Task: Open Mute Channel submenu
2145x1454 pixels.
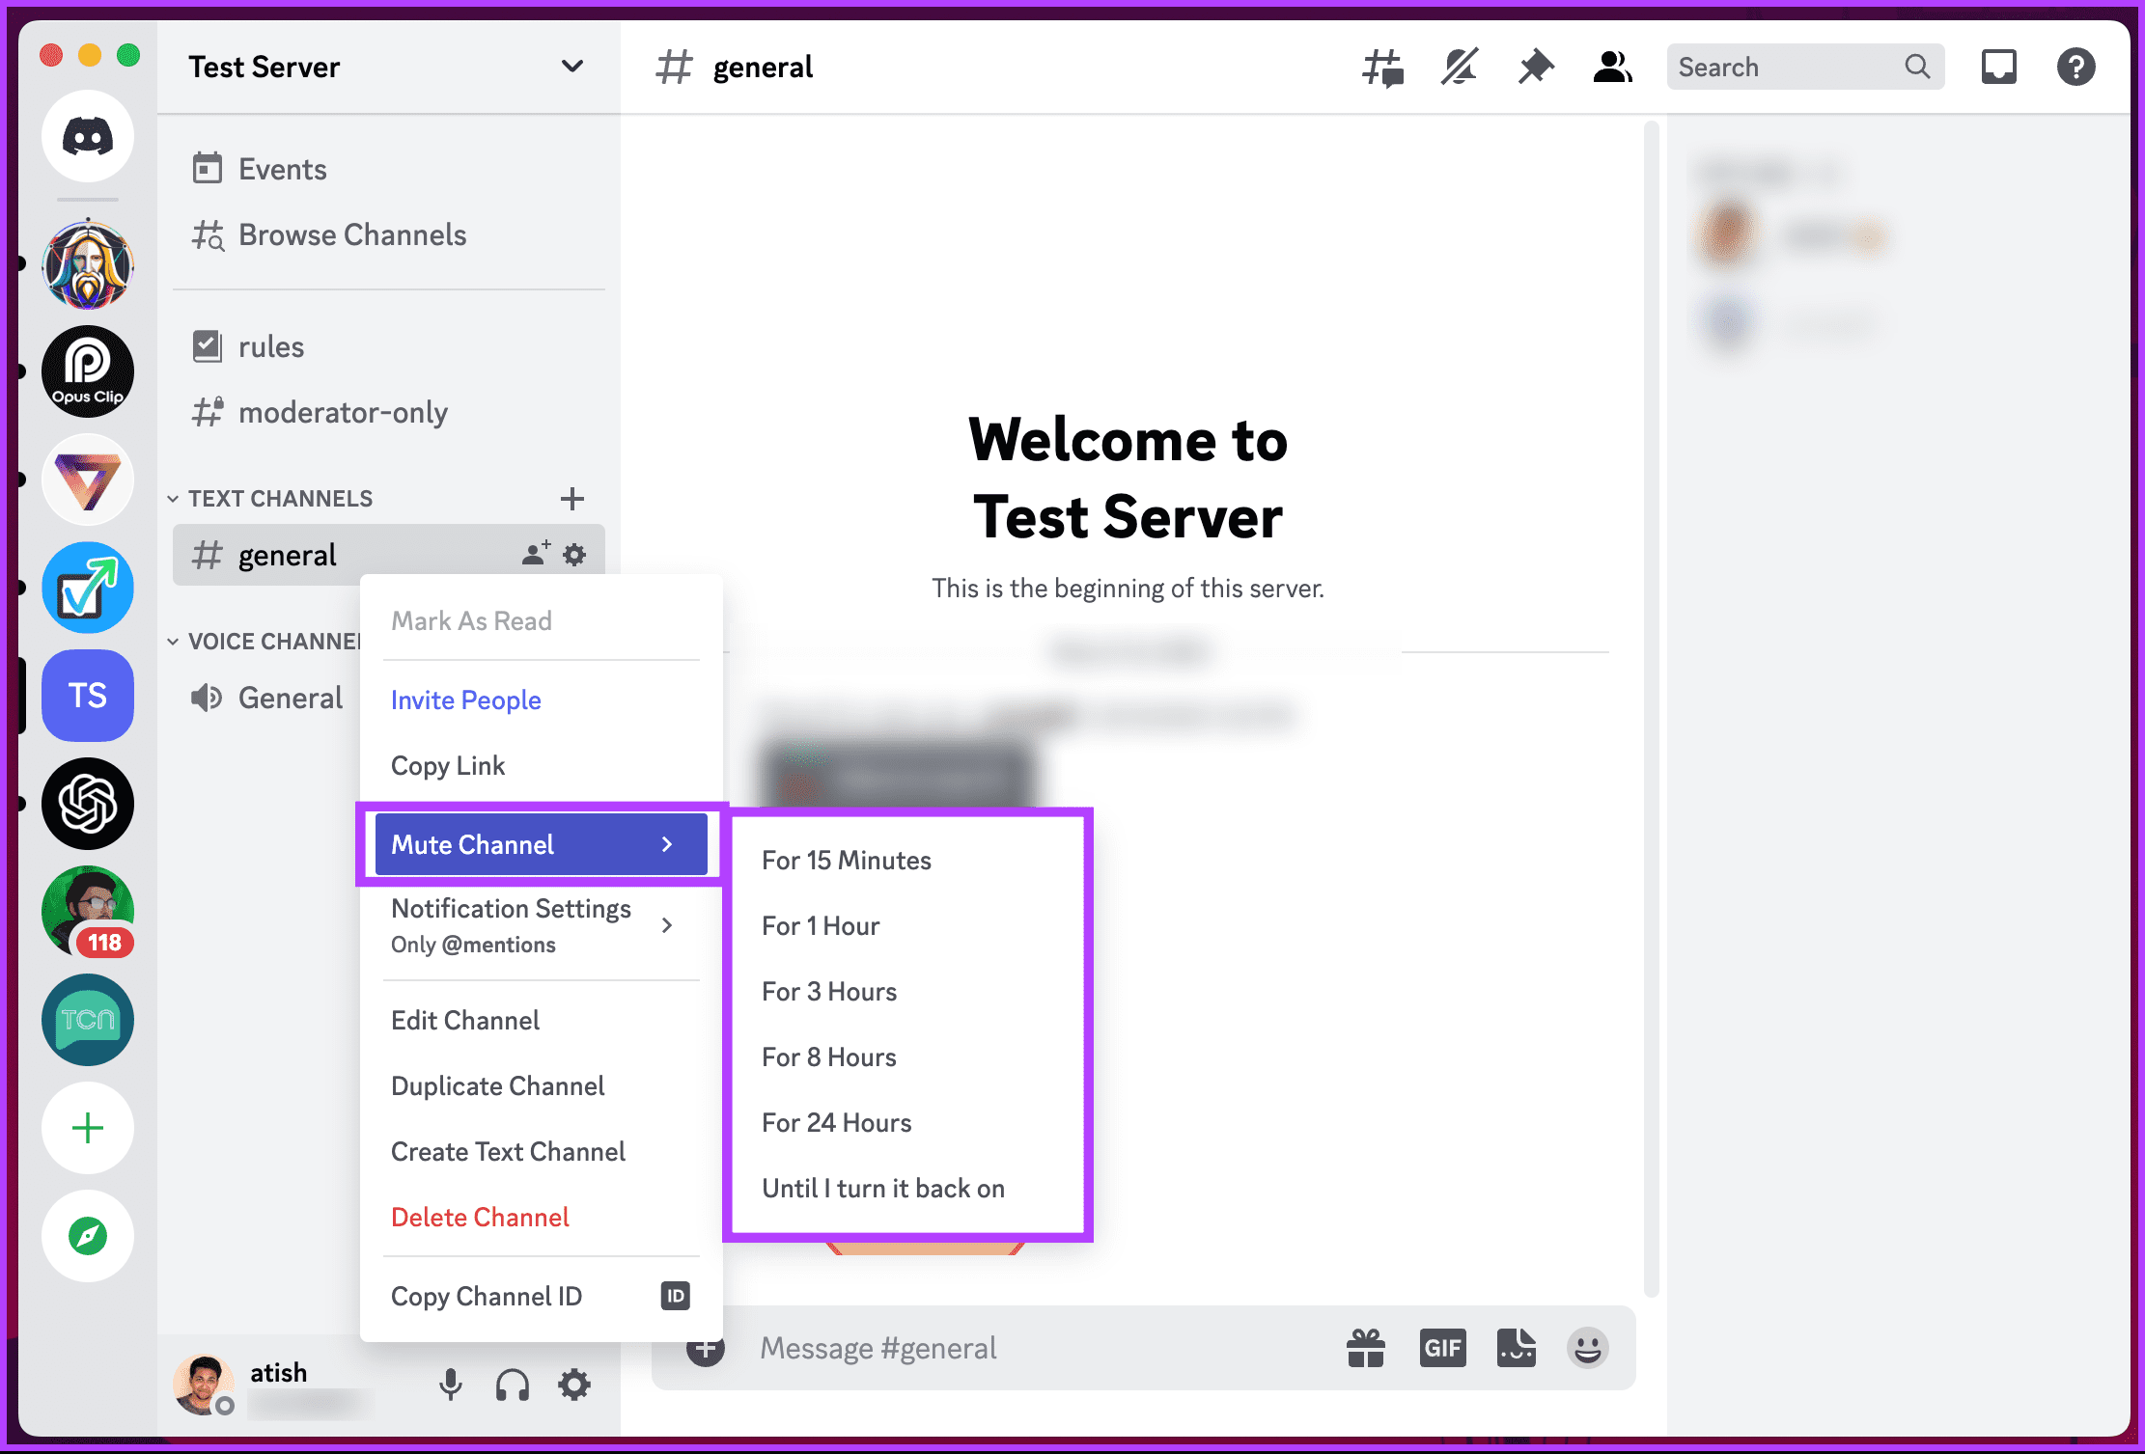Action: [542, 844]
